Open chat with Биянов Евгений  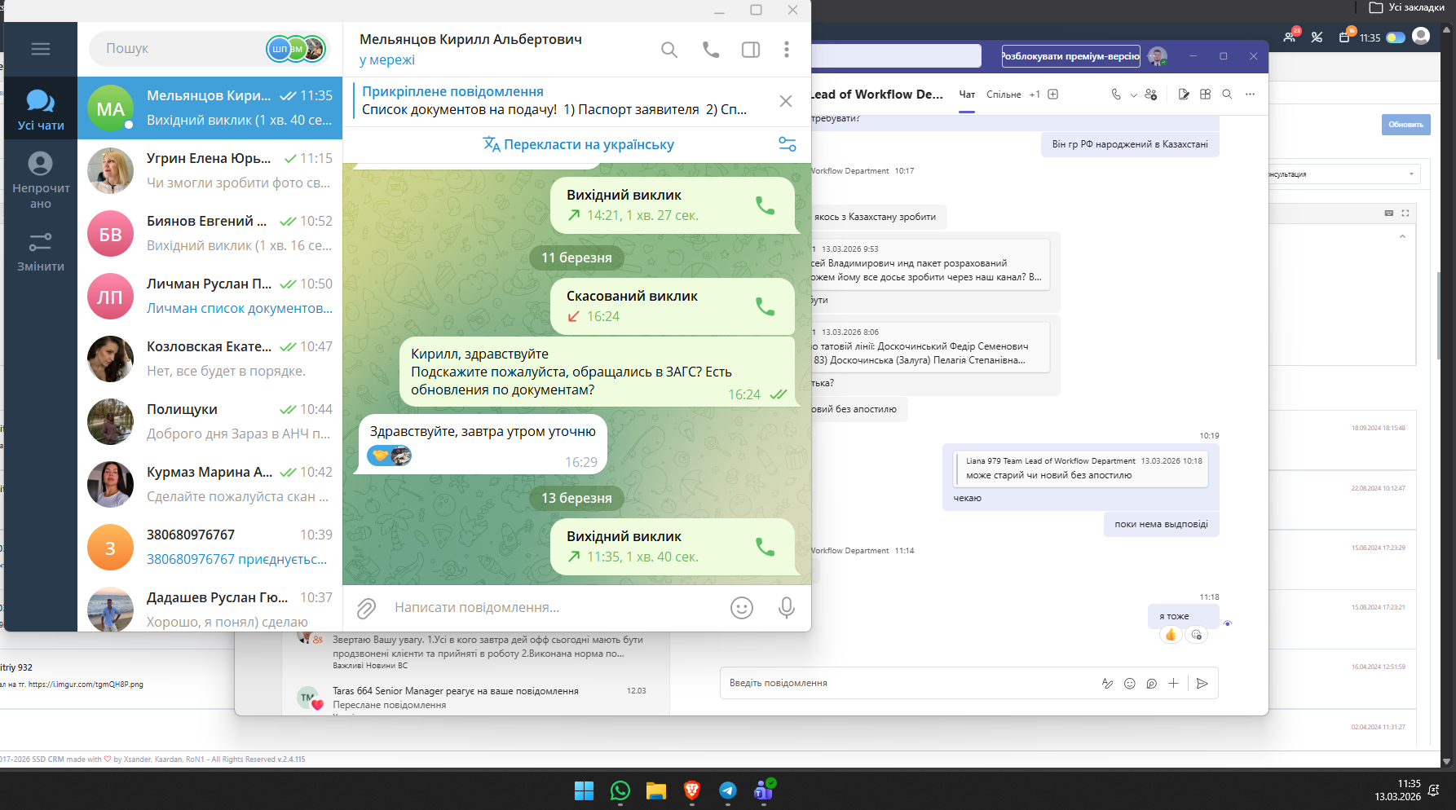pos(210,233)
